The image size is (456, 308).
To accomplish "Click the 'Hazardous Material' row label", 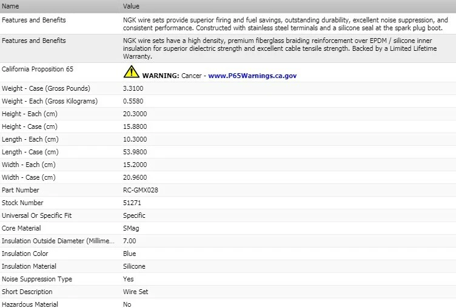I will [x=30, y=304].
